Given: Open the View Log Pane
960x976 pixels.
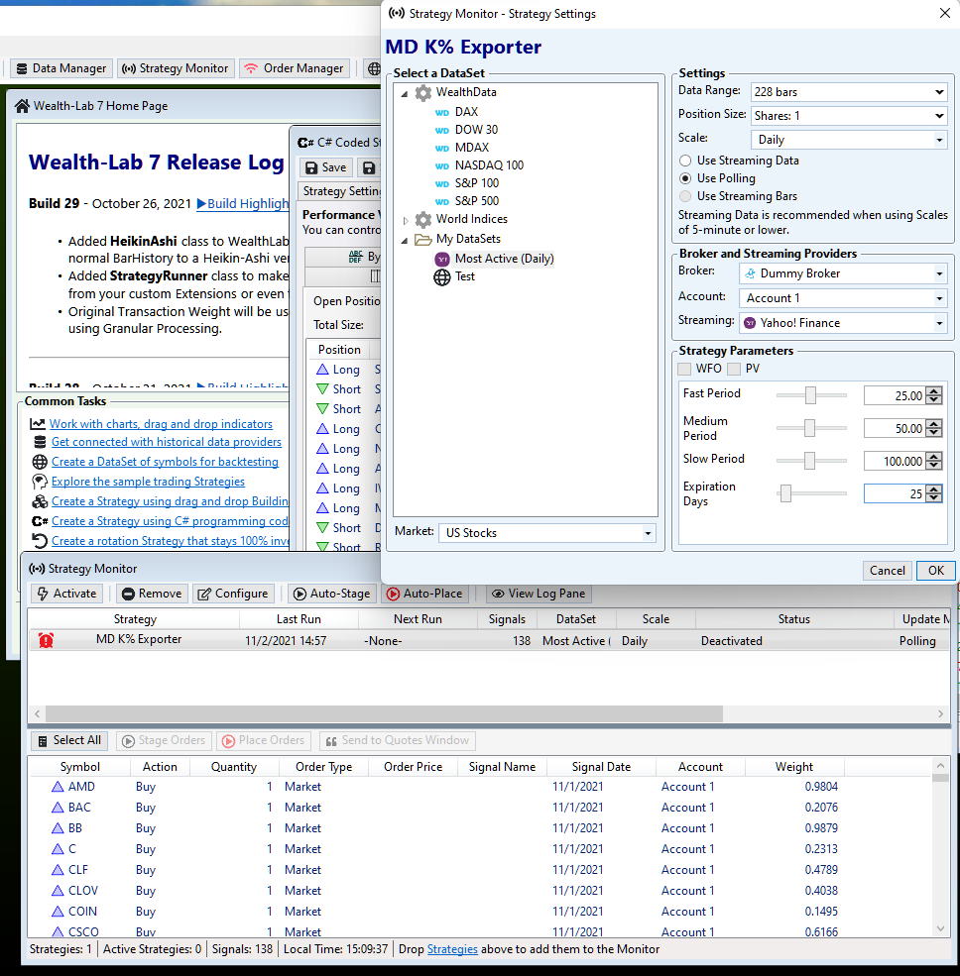Looking at the screenshot, I should pos(539,594).
